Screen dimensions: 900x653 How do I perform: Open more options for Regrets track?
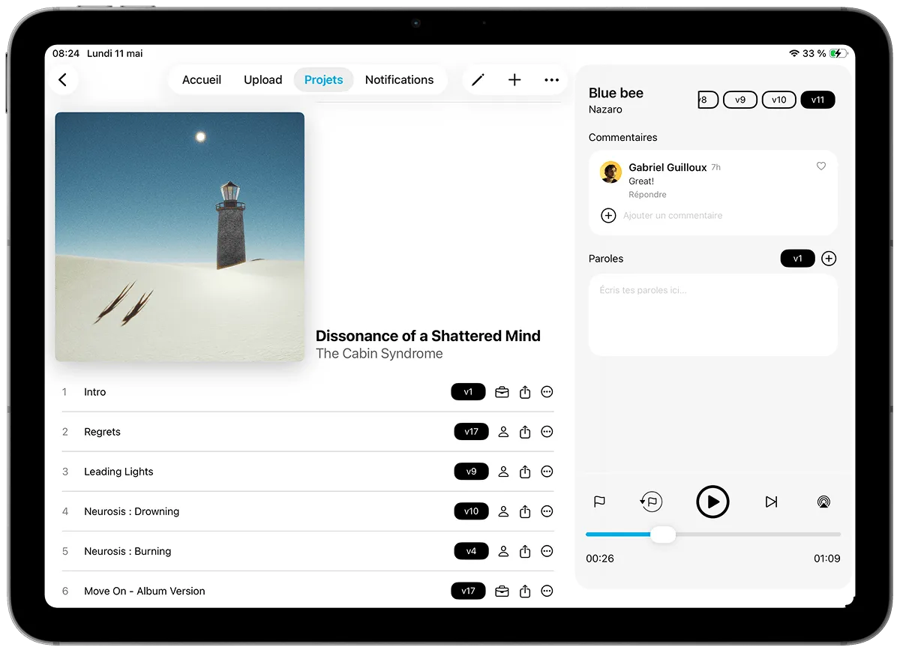pos(547,432)
